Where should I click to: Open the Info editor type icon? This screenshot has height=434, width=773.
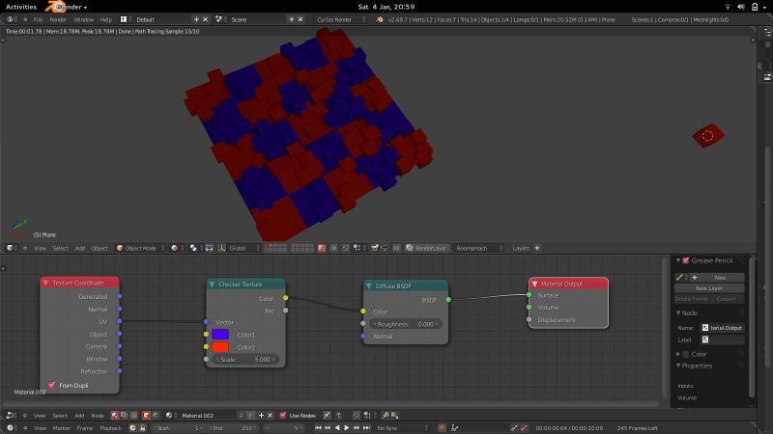[10, 19]
